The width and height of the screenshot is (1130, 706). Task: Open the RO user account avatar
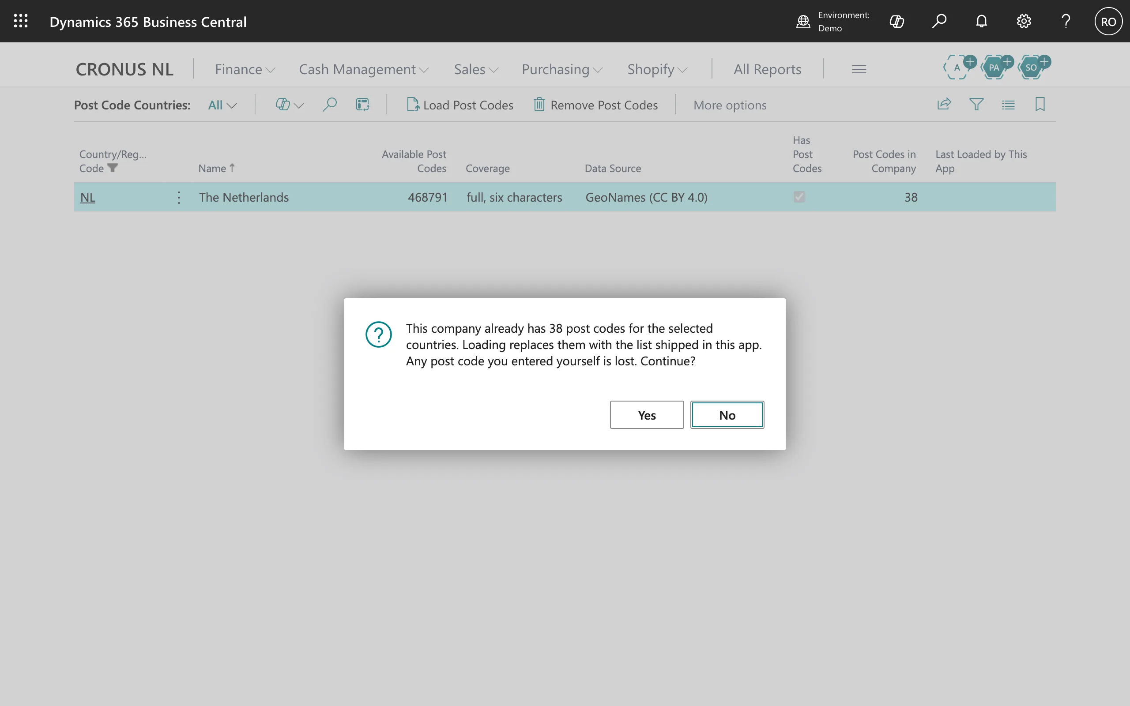(1108, 22)
